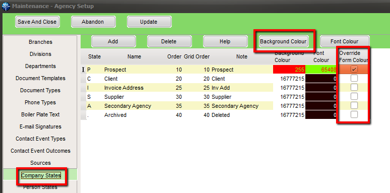Click the Override Form Colour column header

tap(353, 57)
